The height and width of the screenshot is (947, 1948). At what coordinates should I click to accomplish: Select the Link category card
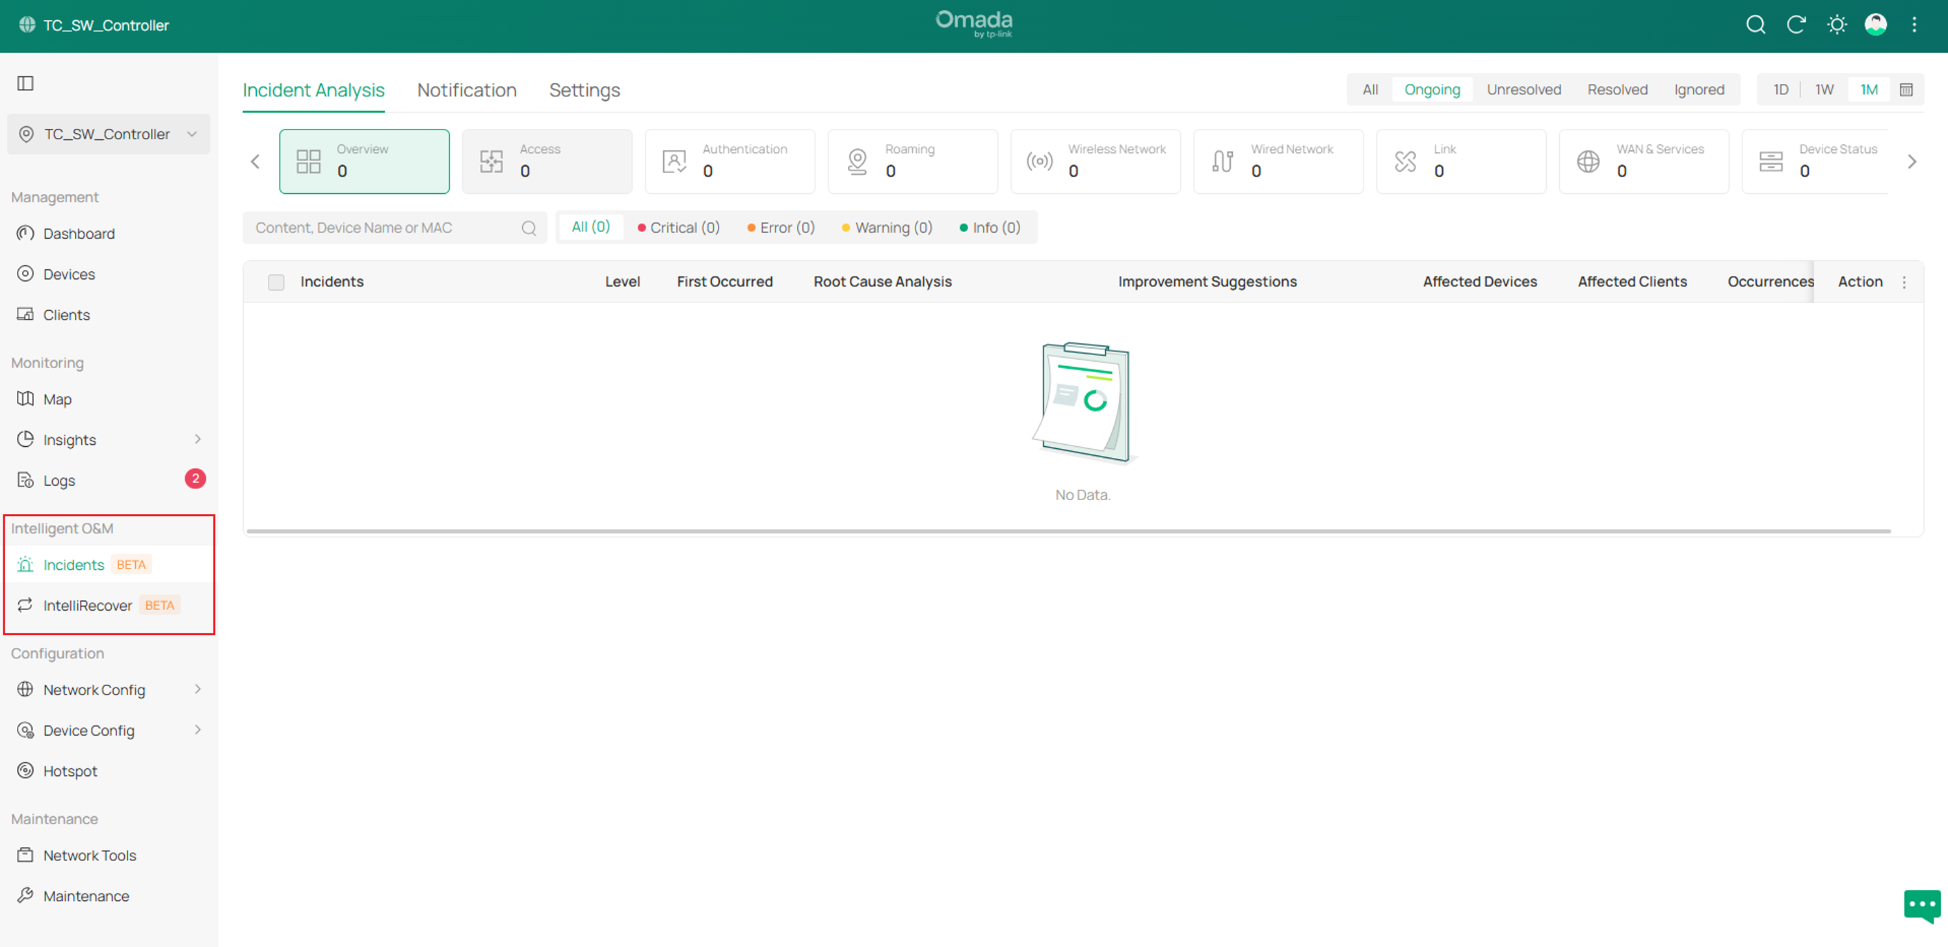(x=1462, y=161)
